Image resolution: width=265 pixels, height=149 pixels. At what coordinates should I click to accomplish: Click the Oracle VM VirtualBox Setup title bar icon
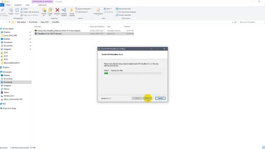(x=99, y=49)
